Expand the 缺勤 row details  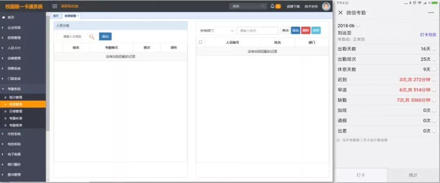click(x=433, y=100)
